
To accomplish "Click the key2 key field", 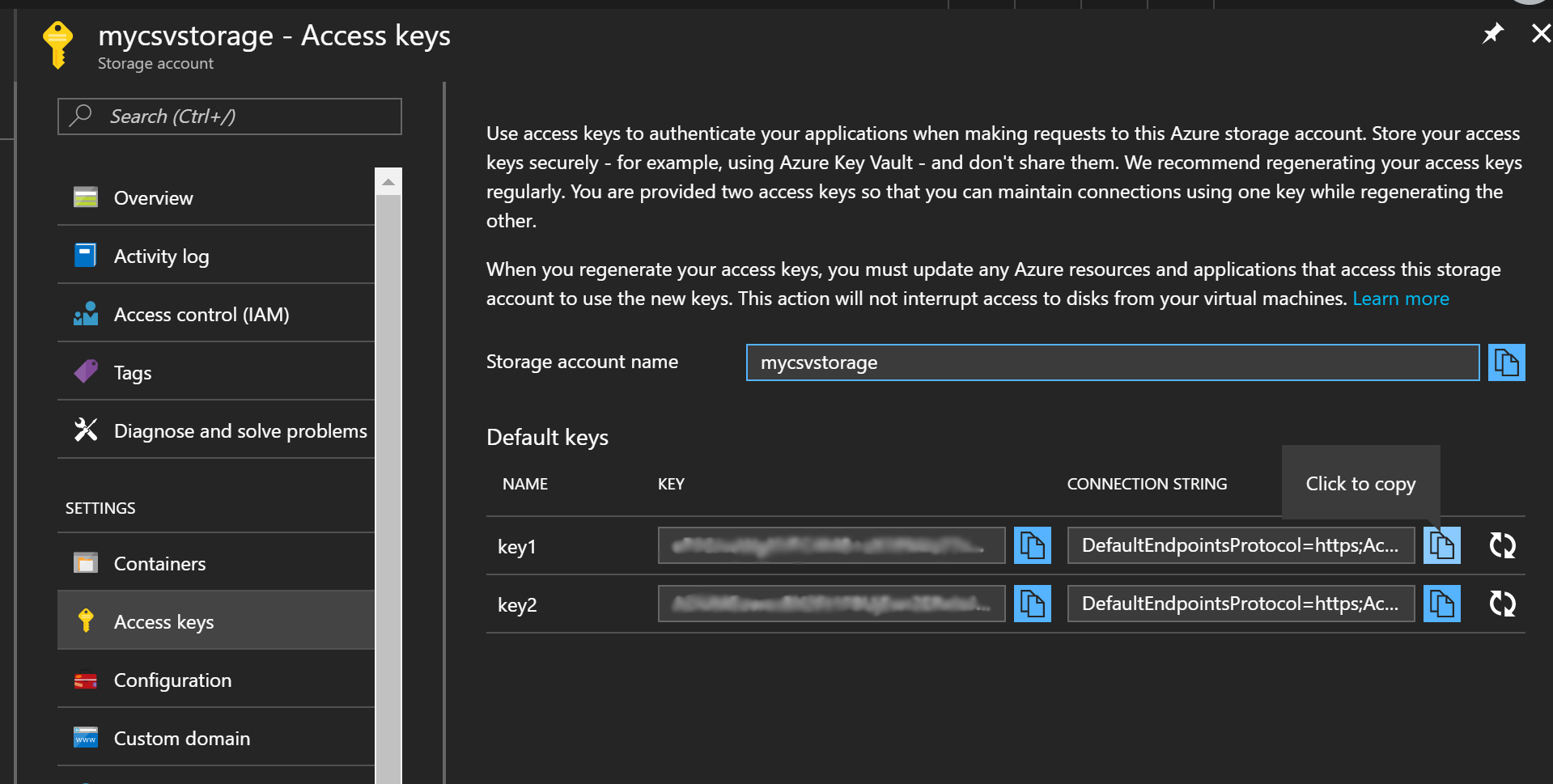I will 832,604.
